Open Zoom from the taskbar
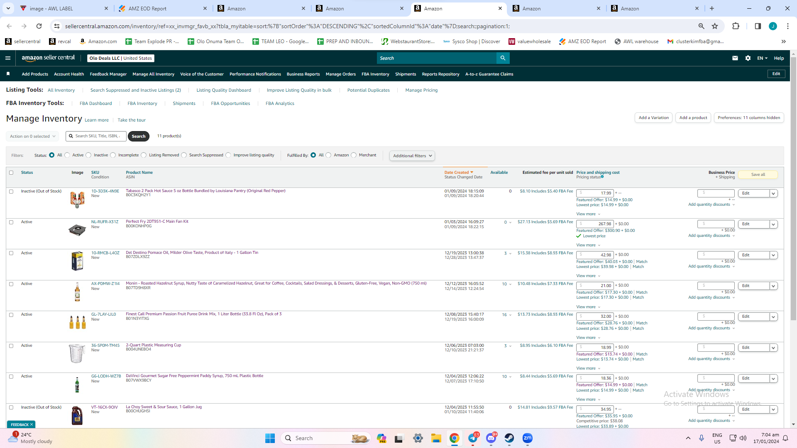Image resolution: width=797 pixels, height=448 pixels. coord(527,438)
